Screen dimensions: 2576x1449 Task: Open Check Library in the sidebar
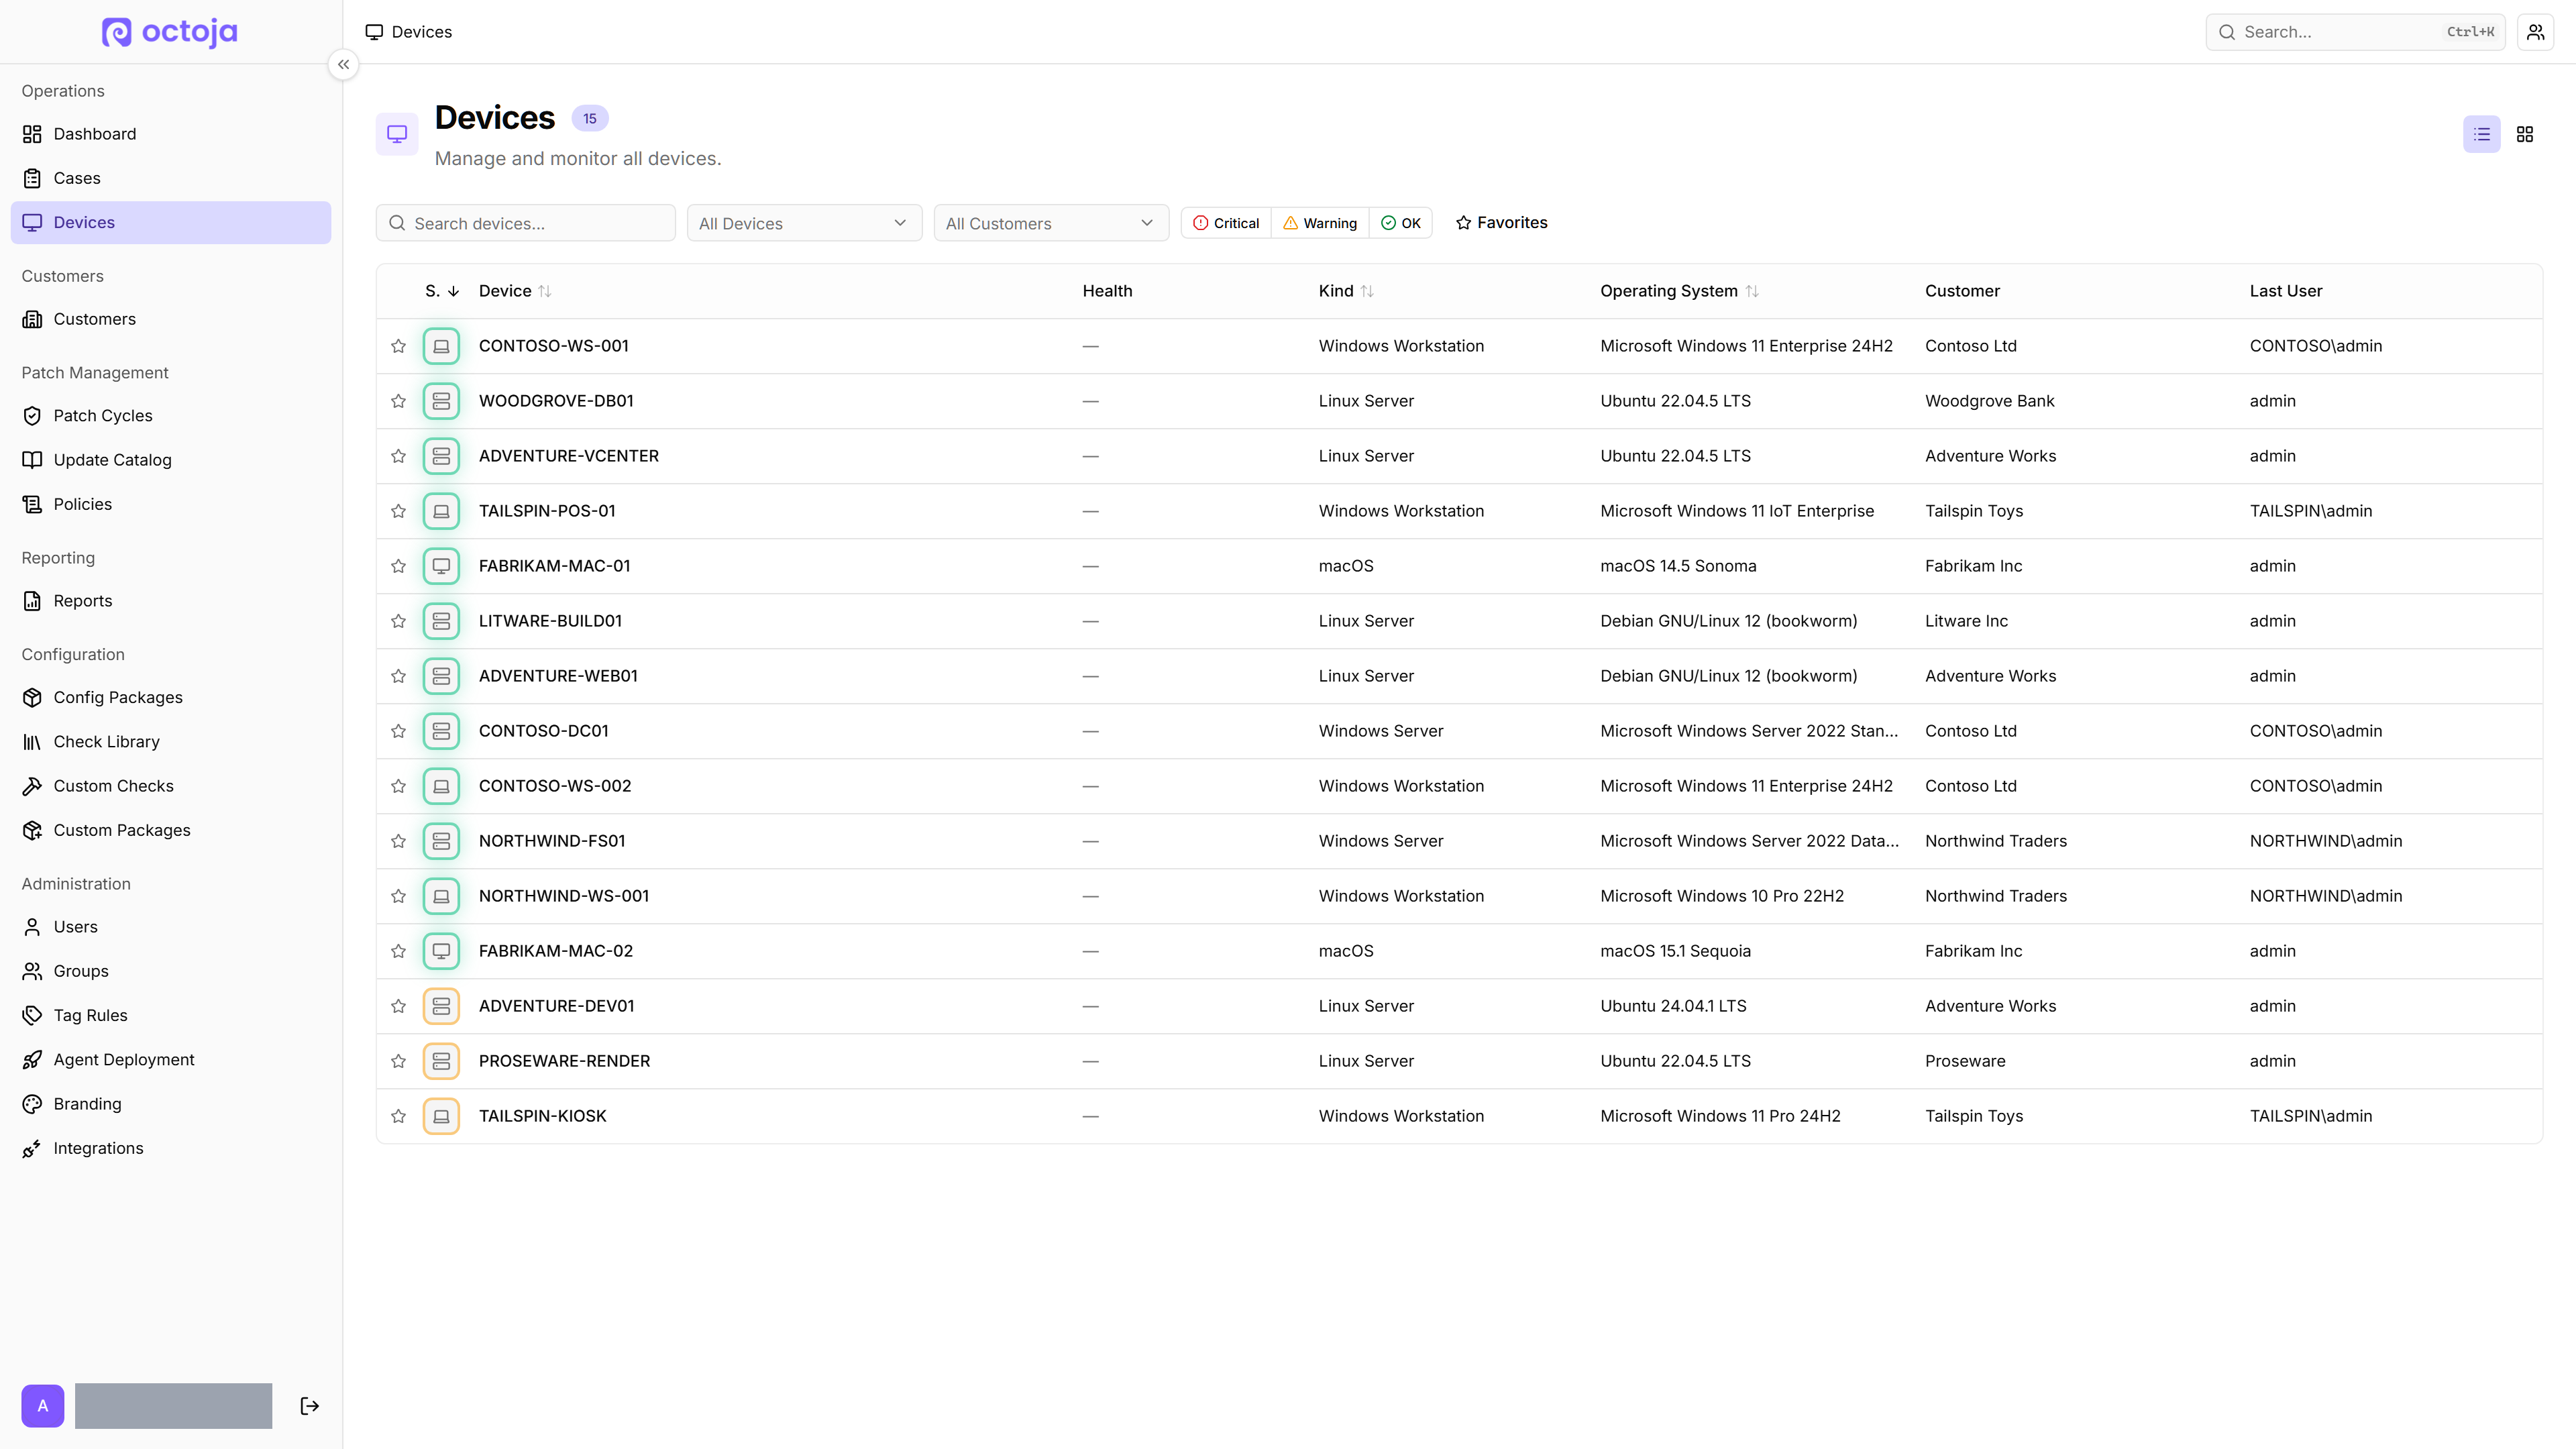tap(171, 742)
